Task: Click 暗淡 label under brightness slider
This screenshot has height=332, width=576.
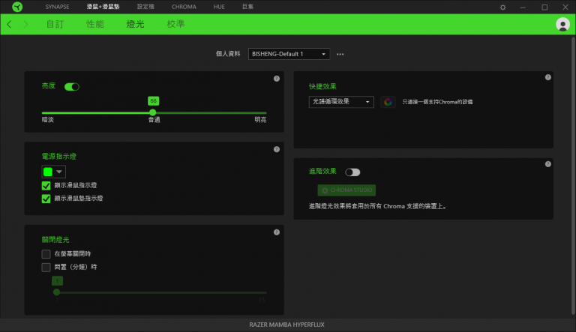Action: pyautogui.click(x=48, y=120)
